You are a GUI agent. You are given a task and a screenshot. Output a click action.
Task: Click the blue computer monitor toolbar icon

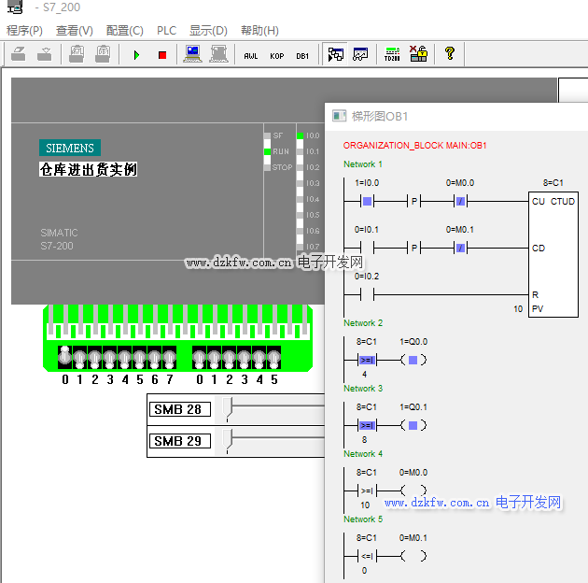[193, 54]
